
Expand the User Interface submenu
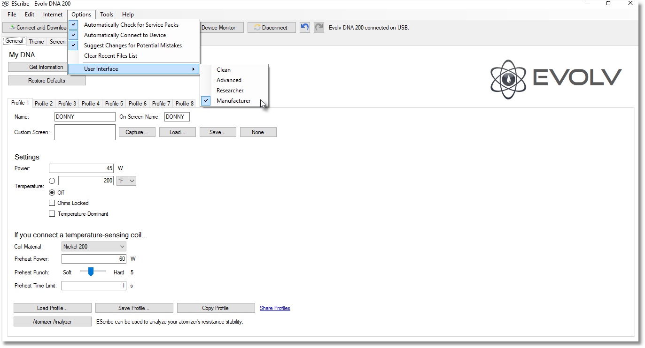point(134,69)
